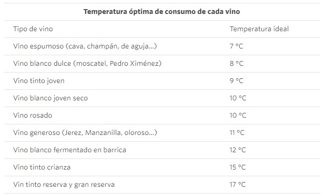Screen dimensions: 330x195
Task: Click the 11 °C temperature cell
Action: (x=237, y=133)
